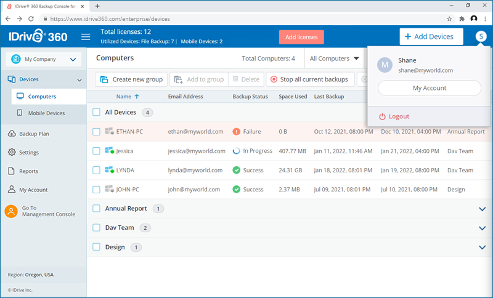Click the My Company building icon
The height and width of the screenshot is (298, 493).
pyautogui.click(x=16, y=59)
